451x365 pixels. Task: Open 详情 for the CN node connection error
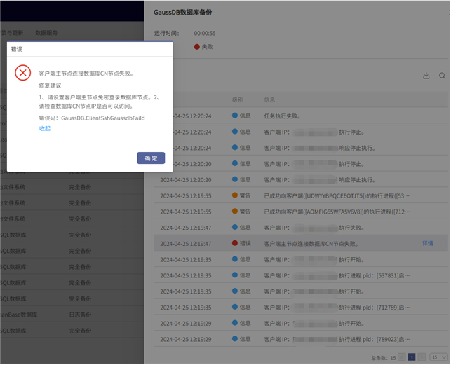point(427,243)
